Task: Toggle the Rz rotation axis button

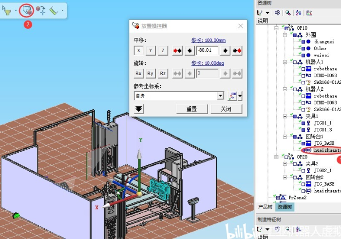Action: click(163, 73)
